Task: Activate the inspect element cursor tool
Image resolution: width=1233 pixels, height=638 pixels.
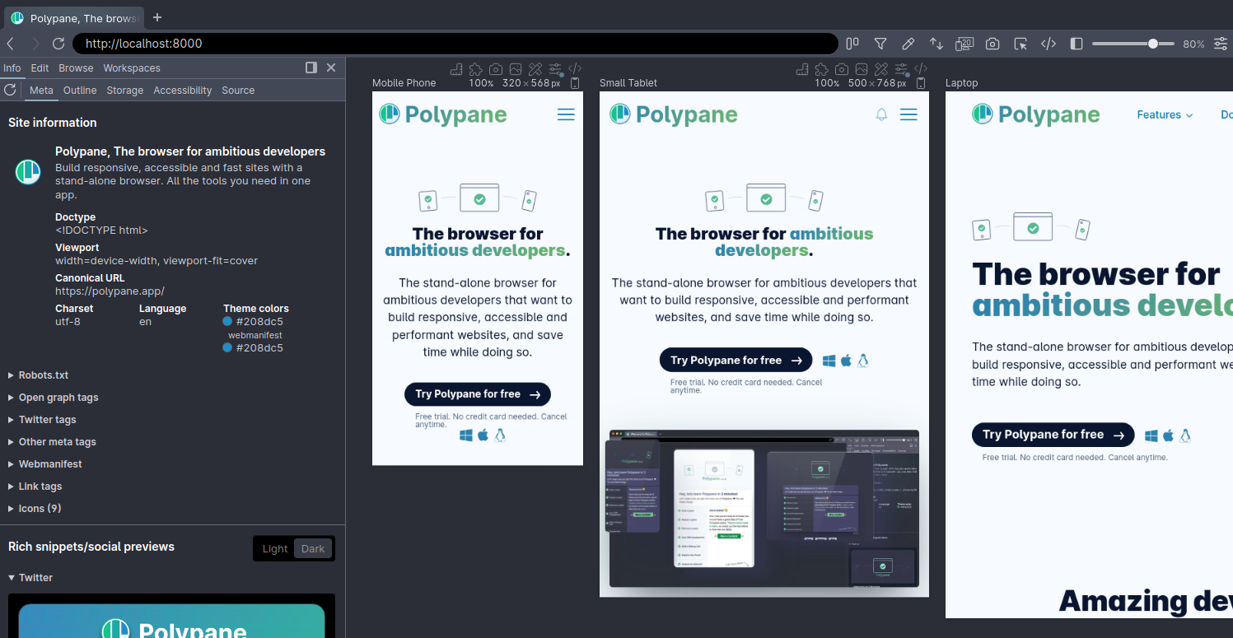Action: (x=1020, y=44)
